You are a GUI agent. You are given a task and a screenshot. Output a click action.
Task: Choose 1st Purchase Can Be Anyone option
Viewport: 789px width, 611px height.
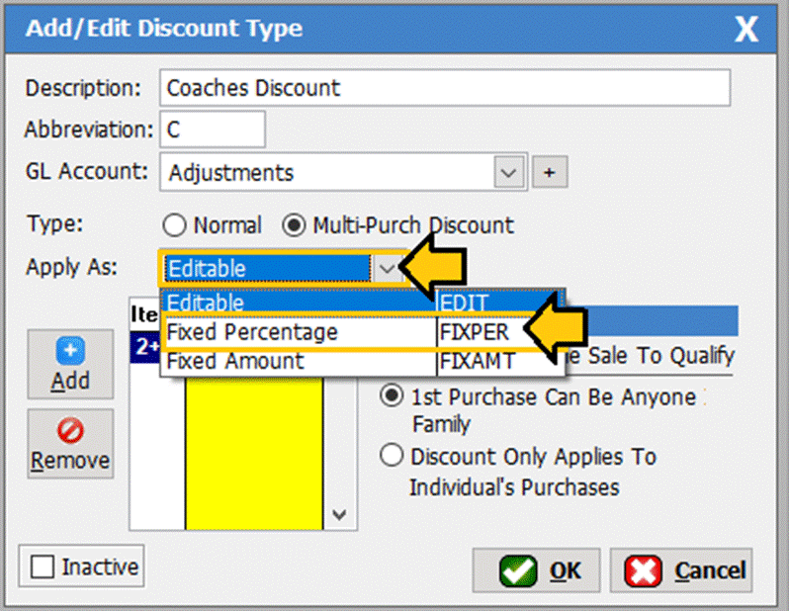coord(393,396)
